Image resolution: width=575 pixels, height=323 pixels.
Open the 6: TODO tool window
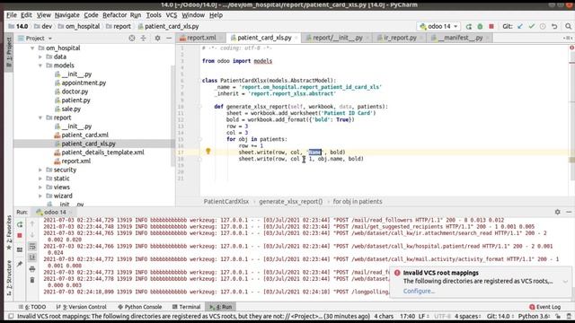point(32,307)
